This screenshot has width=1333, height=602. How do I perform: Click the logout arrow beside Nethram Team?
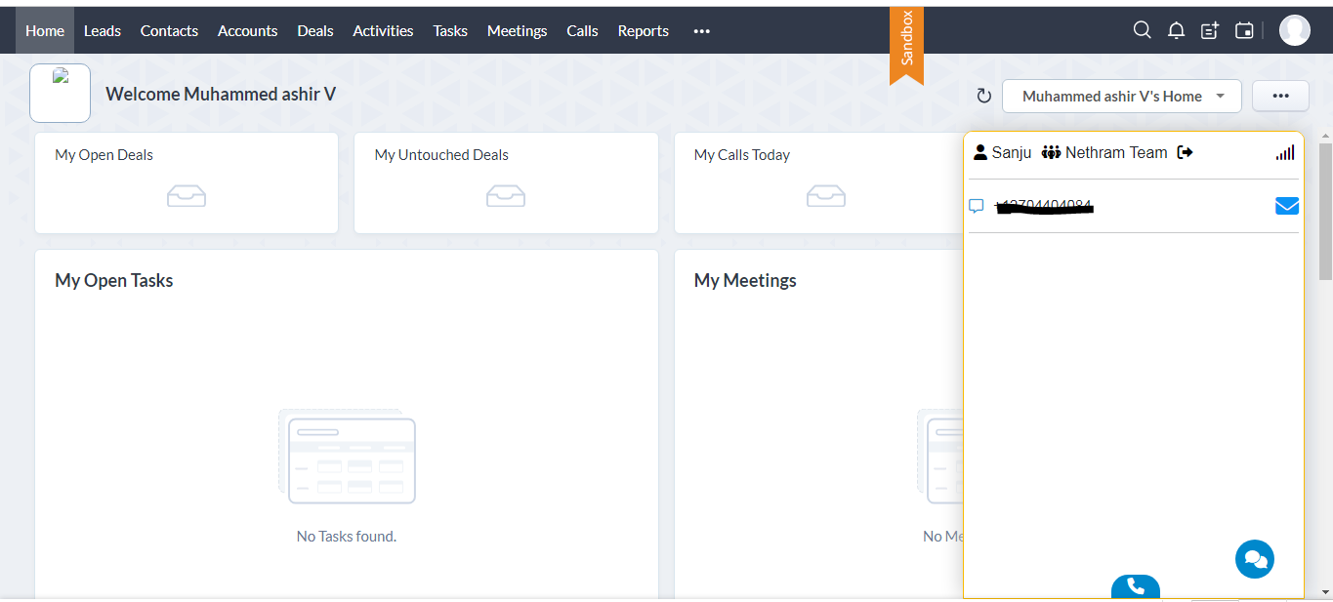click(1185, 152)
